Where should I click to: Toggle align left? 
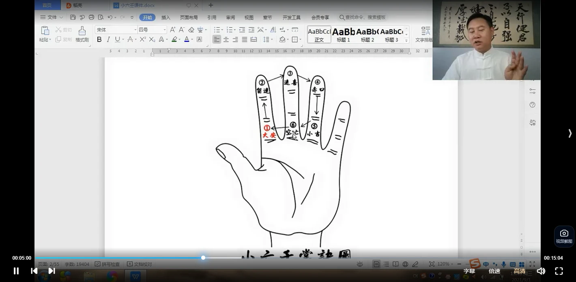[217, 39]
